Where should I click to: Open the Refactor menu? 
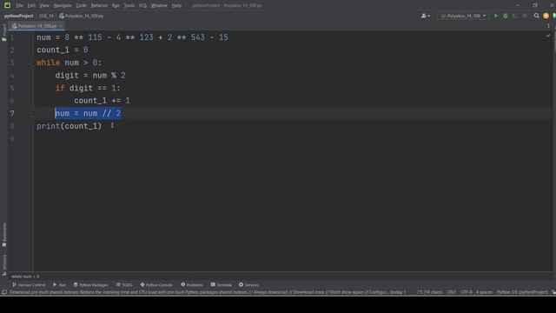tap(99, 5)
